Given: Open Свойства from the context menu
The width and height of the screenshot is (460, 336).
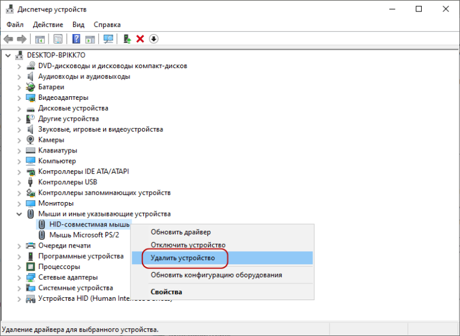Looking at the screenshot, I should coord(167,292).
